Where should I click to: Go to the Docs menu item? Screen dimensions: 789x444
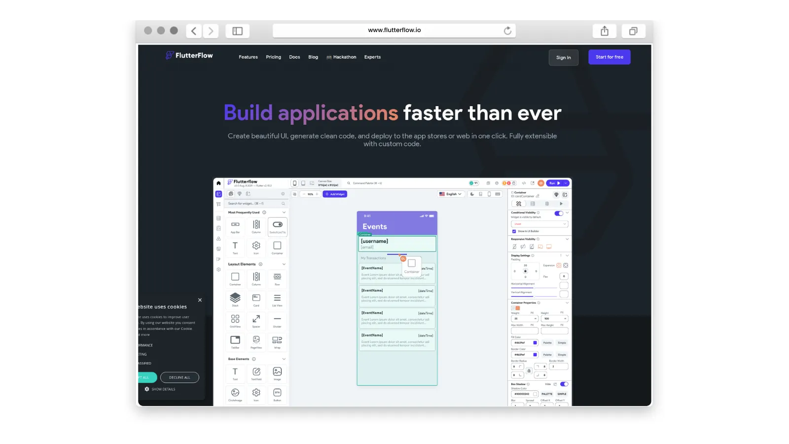point(294,57)
